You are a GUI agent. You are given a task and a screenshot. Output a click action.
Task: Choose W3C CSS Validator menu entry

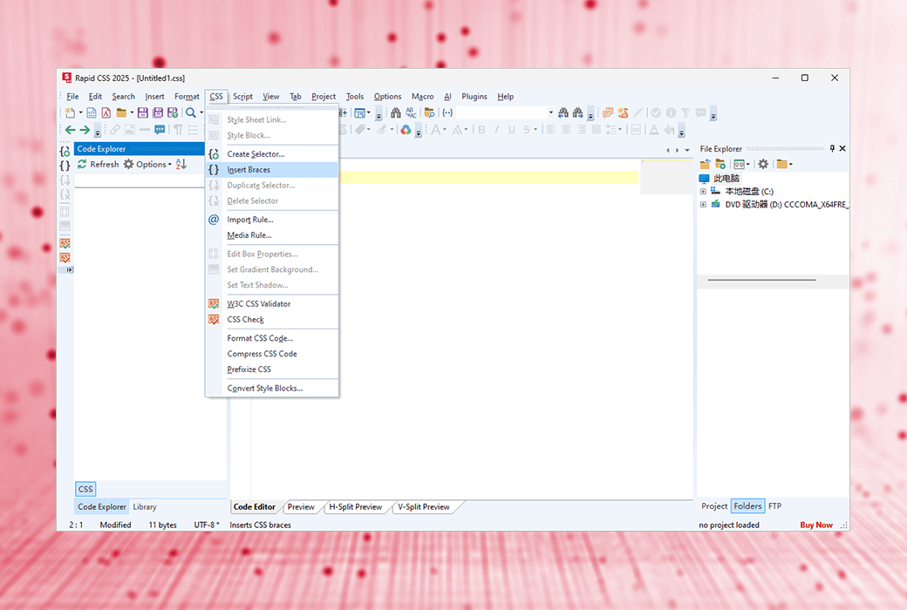(x=272, y=303)
